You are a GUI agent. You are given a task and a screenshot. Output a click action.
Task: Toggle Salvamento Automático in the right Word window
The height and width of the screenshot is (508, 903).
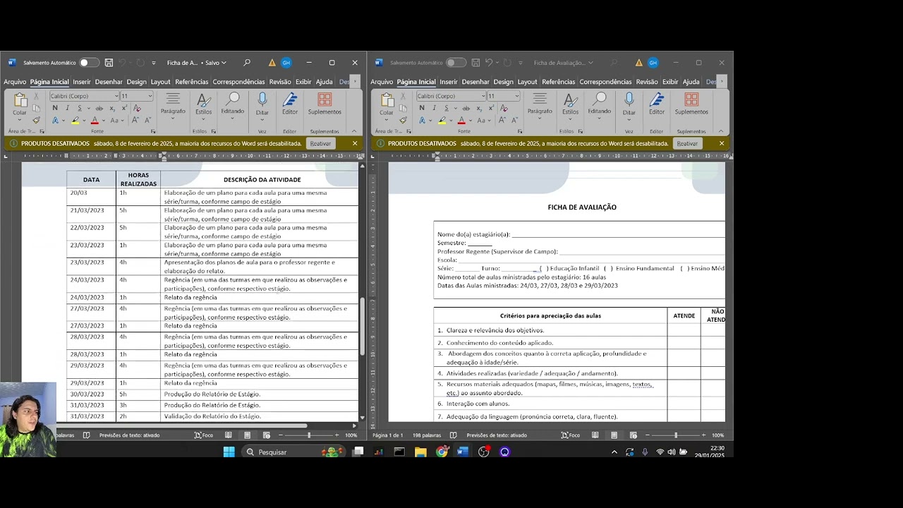click(456, 63)
